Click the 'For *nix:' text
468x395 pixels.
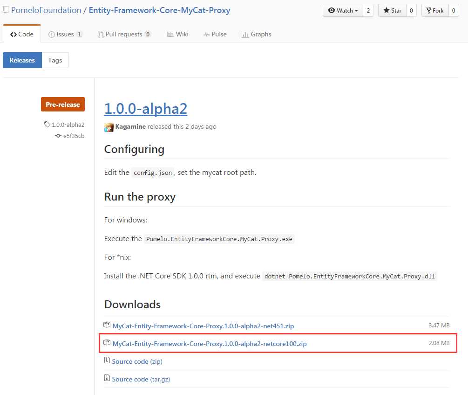(x=118, y=257)
